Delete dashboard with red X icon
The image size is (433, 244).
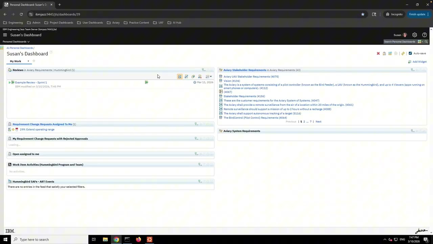(378, 54)
